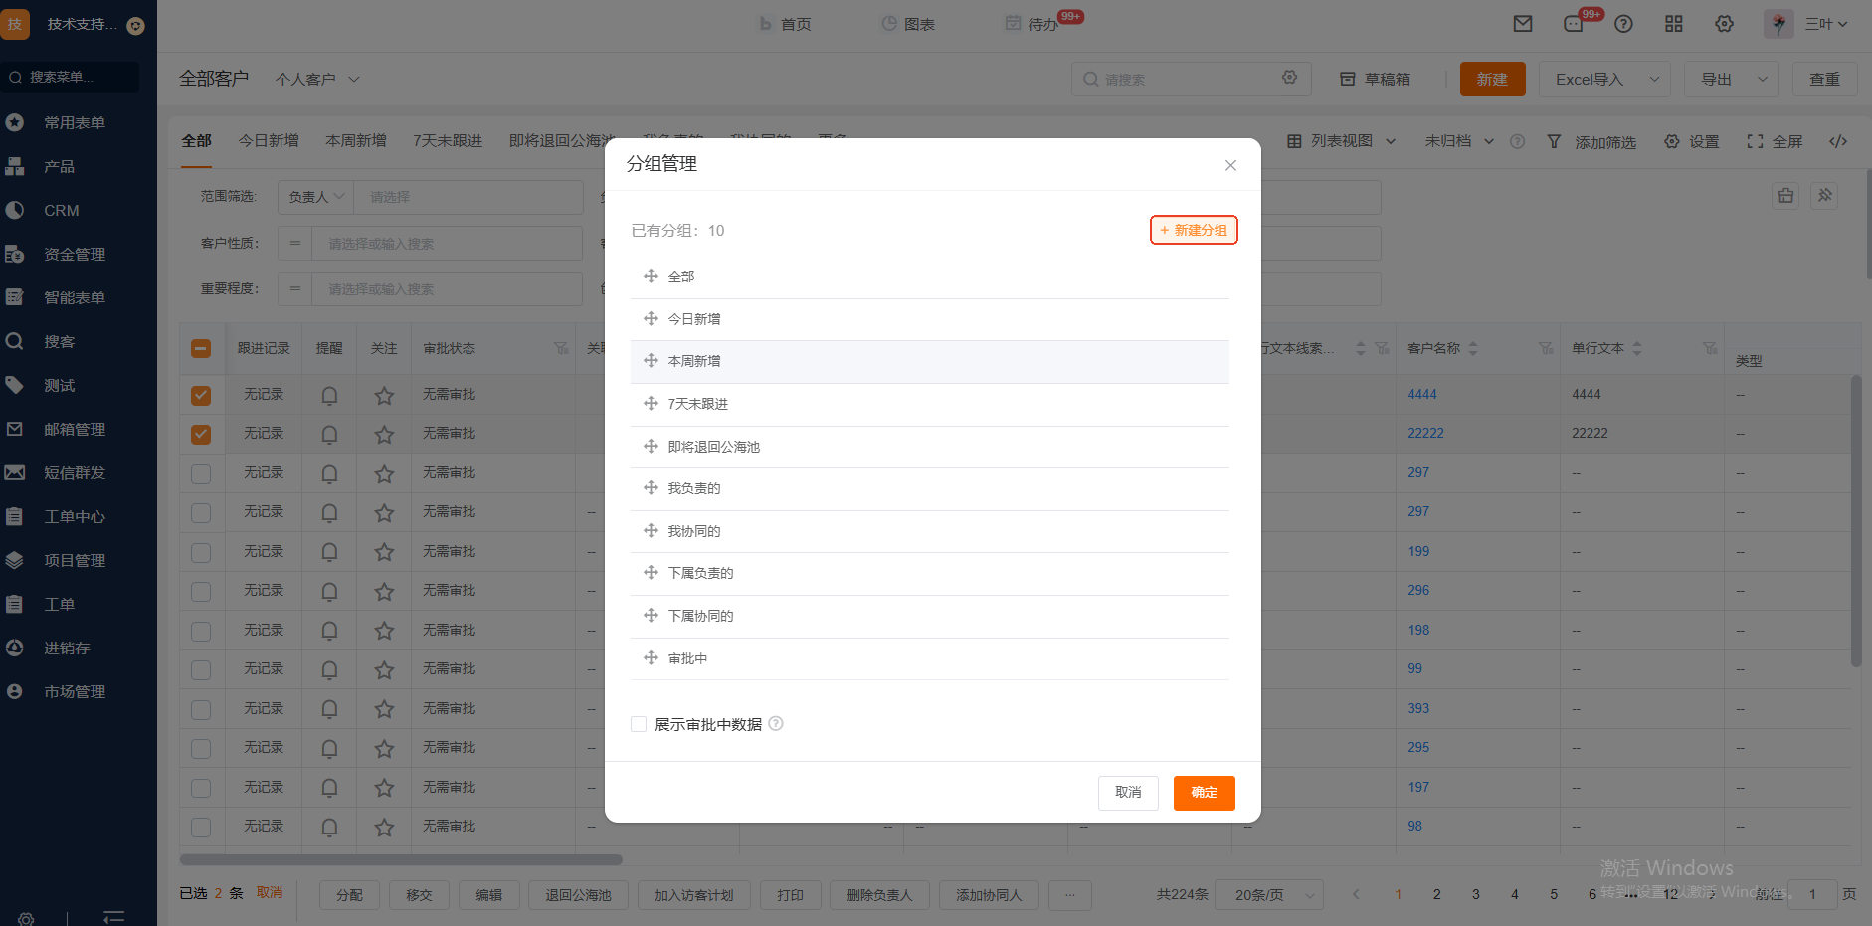Viewport: 1872px width, 926px height.
Task: Open the mail icon in top bar
Action: pos(1522,24)
